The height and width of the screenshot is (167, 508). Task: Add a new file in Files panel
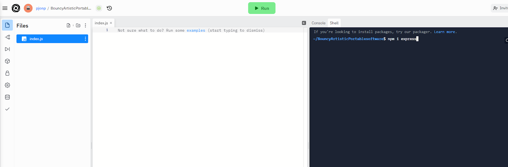(x=68, y=25)
